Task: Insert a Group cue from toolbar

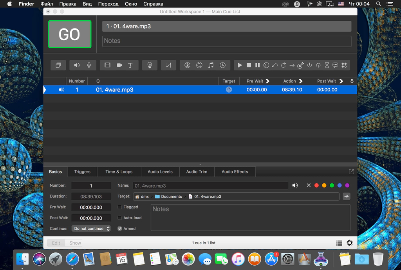Action: point(58,65)
